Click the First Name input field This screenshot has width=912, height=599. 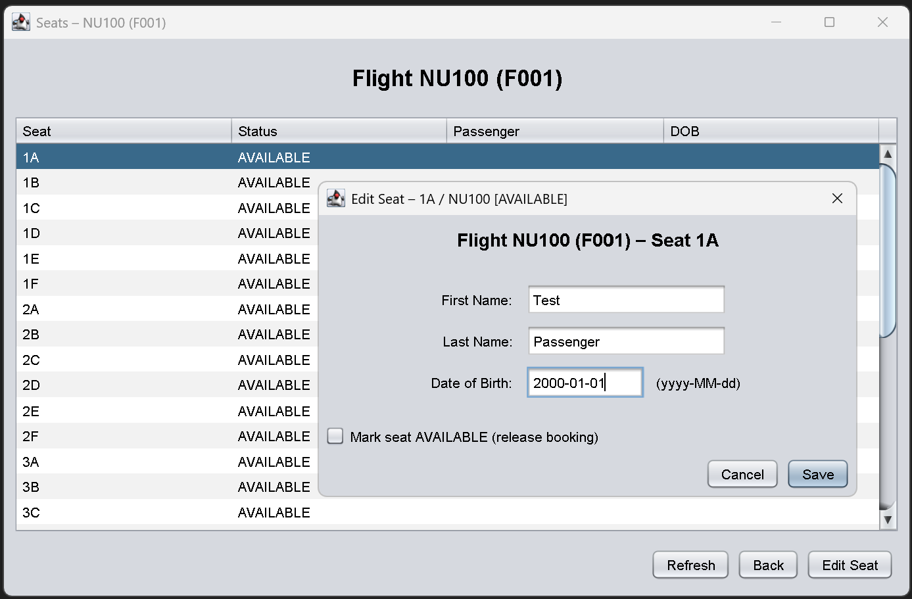click(x=625, y=300)
